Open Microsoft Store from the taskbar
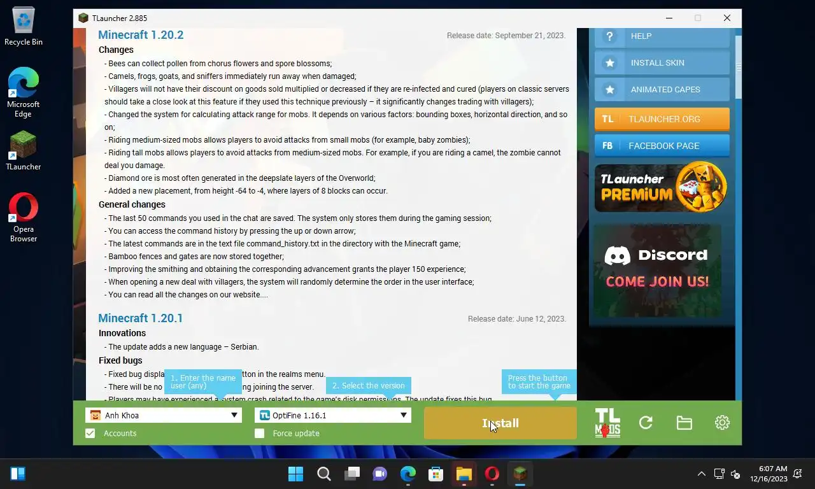The height and width of the screenshot is (489, 815). coord(436,474)
